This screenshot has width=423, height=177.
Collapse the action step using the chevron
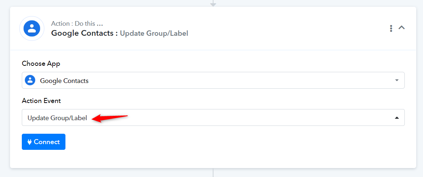402,28
